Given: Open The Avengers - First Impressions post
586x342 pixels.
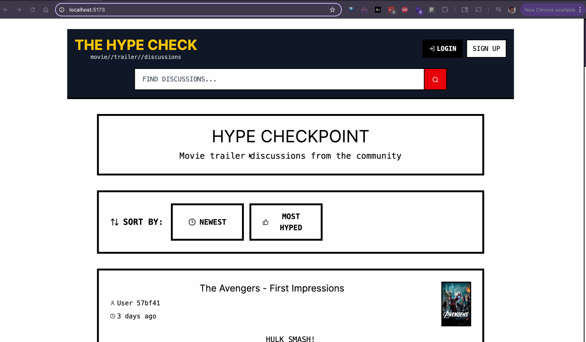Looking at the screenshot, I should [272, 288].
